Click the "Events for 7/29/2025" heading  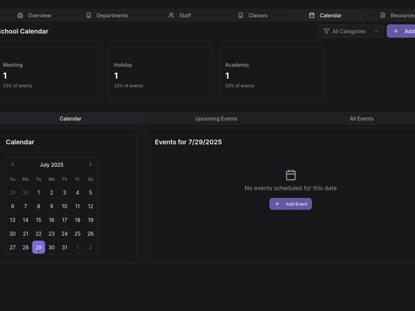[x=188, y=142]
